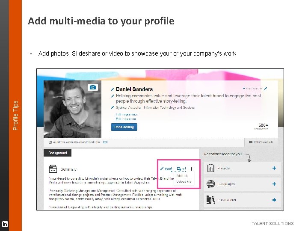Image resolution: width=308 pixels, height=231 pixels.
Task: Click the pencil icon beside Premium badge
Action: (266, 89)
